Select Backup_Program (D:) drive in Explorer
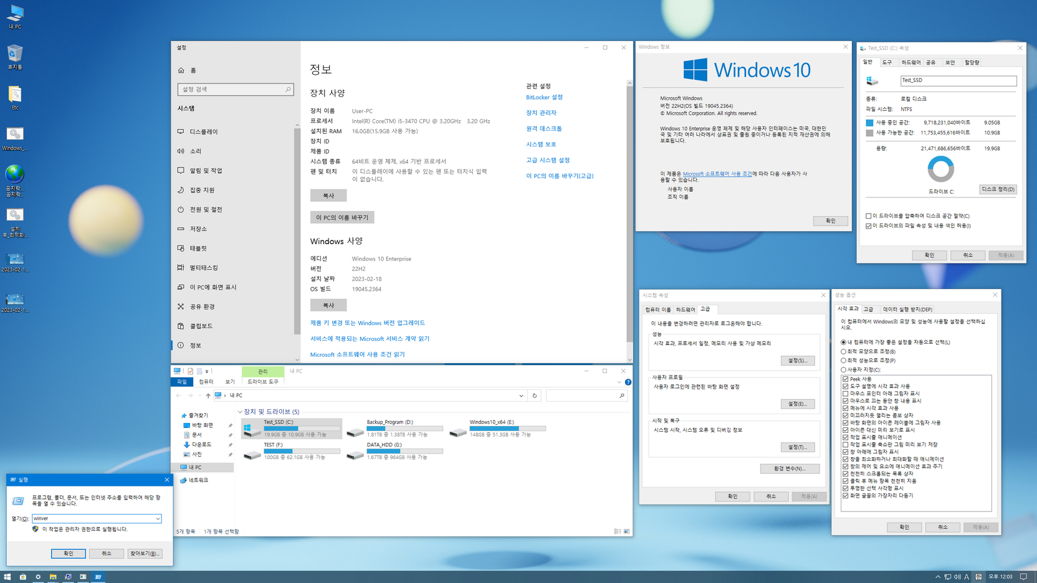Screen dimensions: 1037x583 (x=394, y=428)
